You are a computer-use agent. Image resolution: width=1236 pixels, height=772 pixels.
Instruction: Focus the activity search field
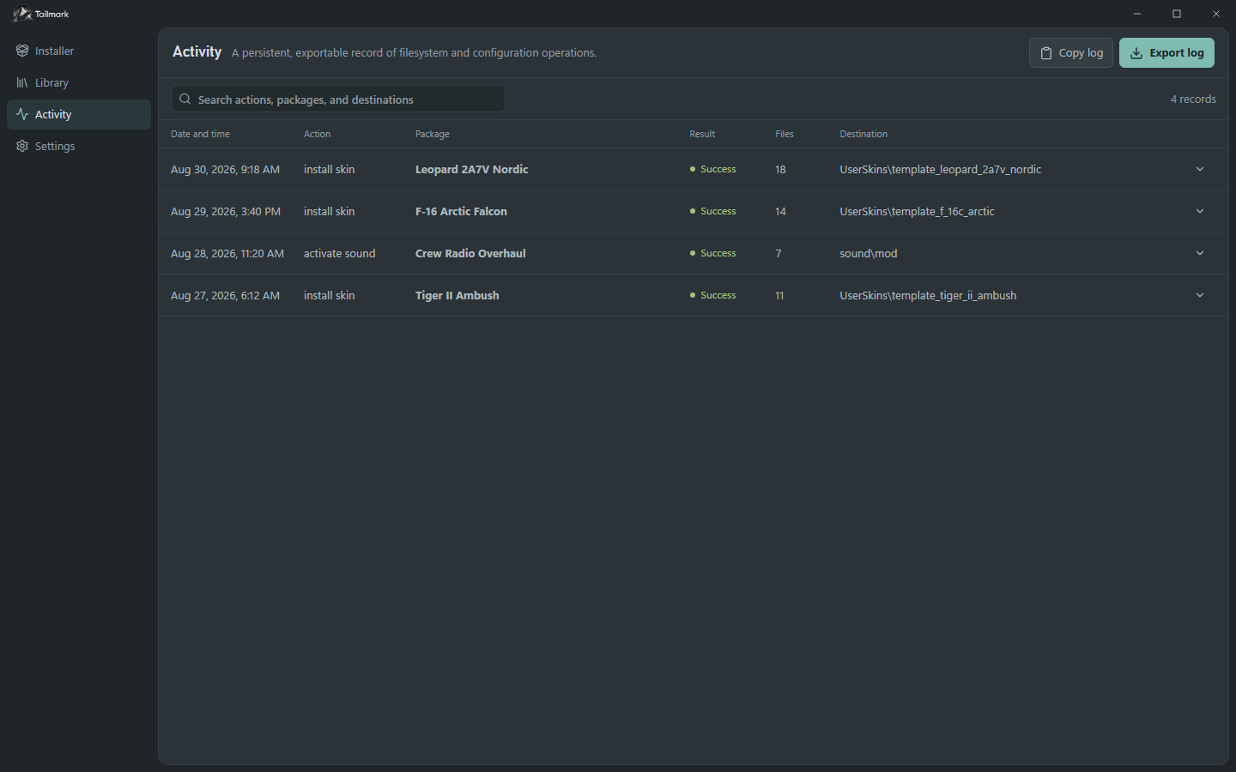coord(338,99)
